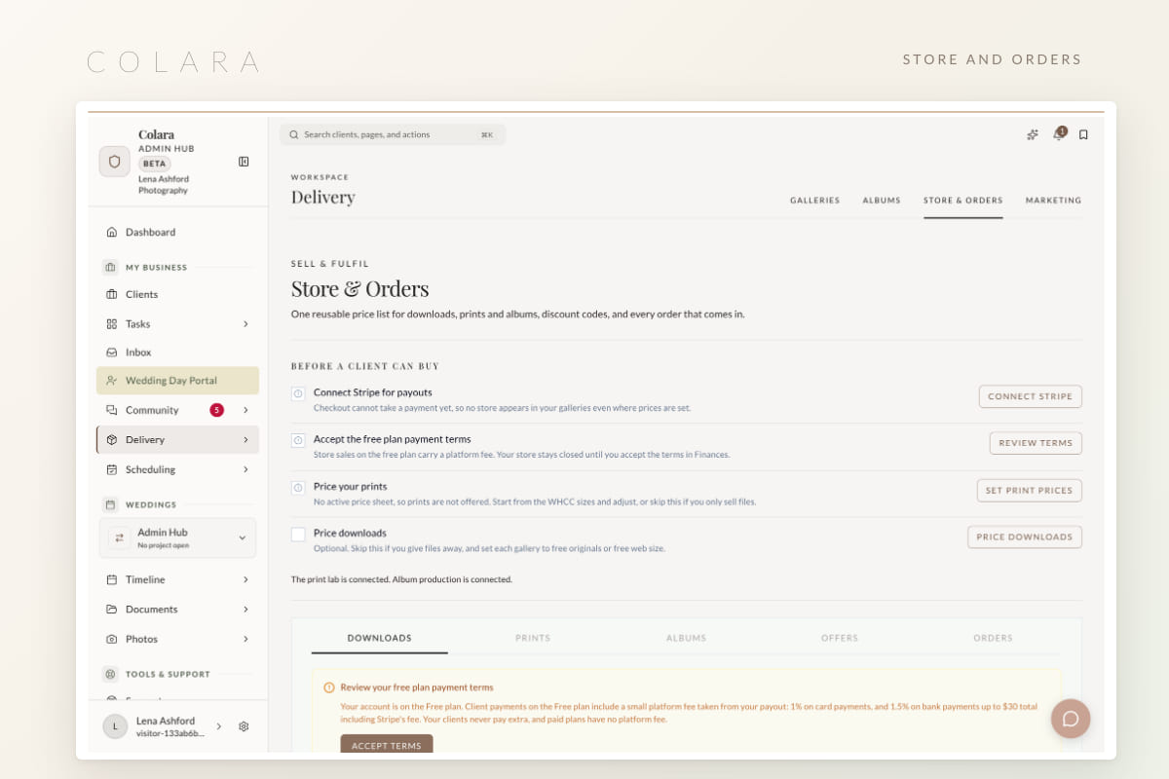Click the Colara shield logo icon

point(114,162)
